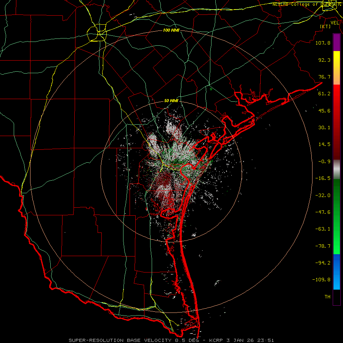Click the 92.3 velocity scale value
343x343 pixels.
click(x=324, y=60)
